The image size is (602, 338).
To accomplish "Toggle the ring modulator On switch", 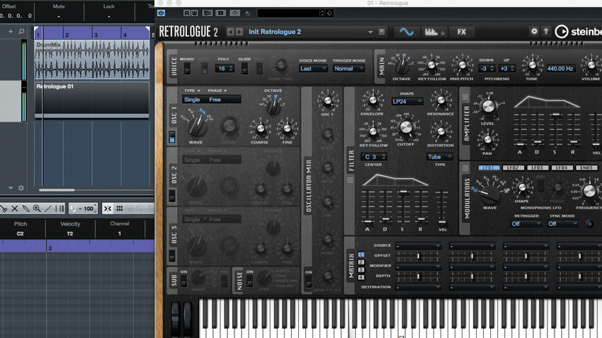I will pyautogui.click(x=309, y=282).
